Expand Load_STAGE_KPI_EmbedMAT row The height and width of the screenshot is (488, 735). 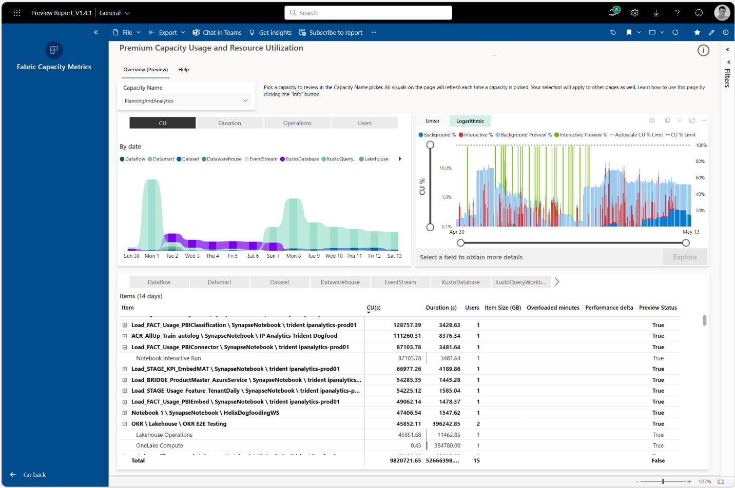click(x=125, y=369)
